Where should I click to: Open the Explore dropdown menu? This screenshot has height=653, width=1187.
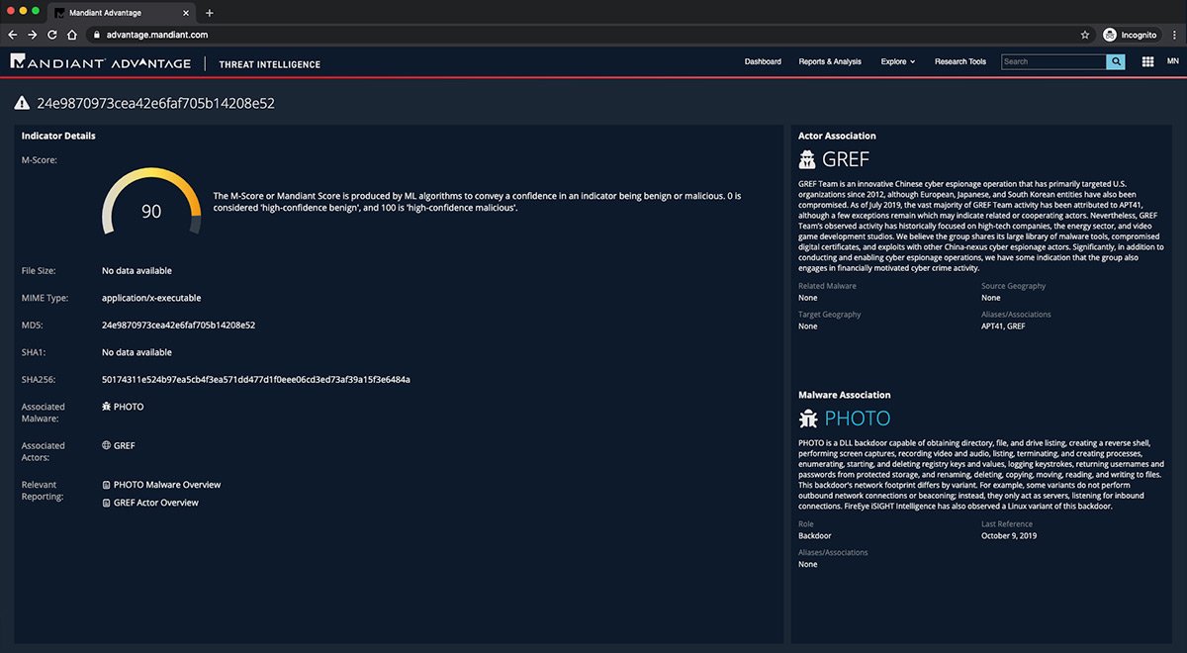coord(896,60)
